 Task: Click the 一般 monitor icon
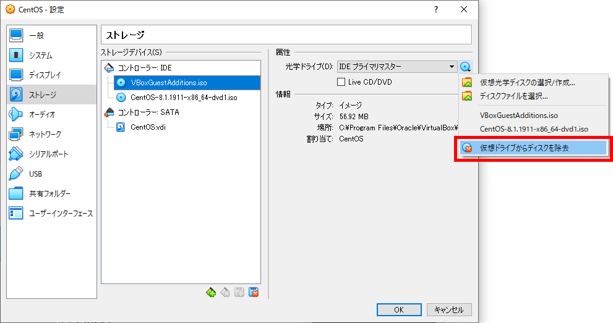click(16, 35)
